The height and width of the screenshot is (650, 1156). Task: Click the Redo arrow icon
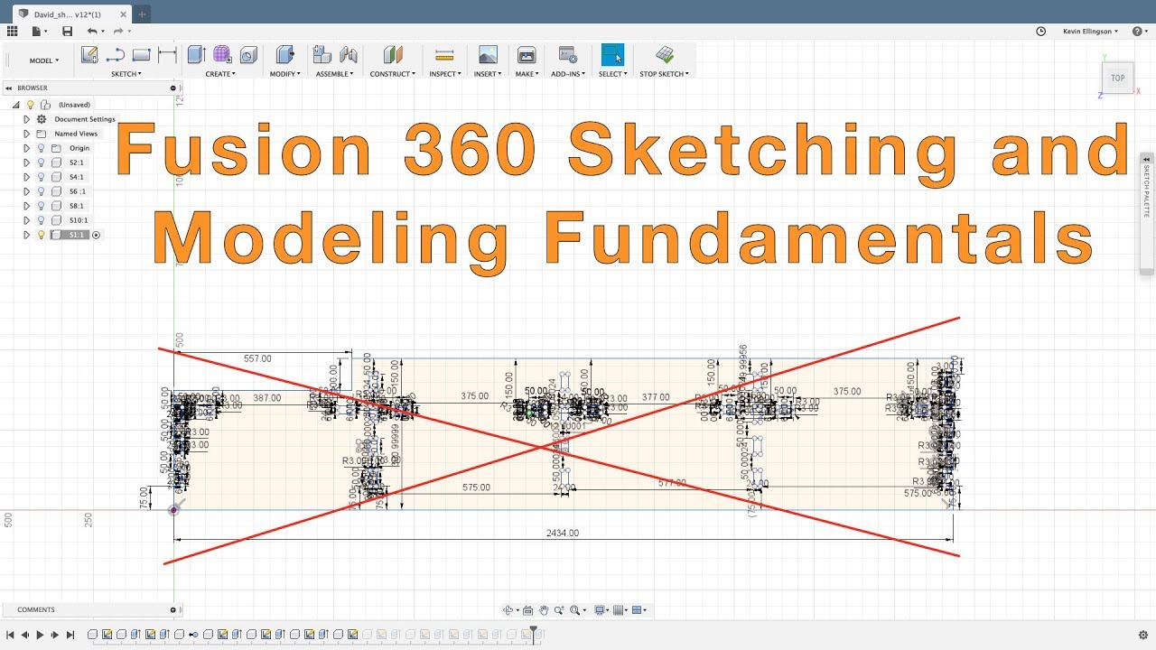[117, 31]
